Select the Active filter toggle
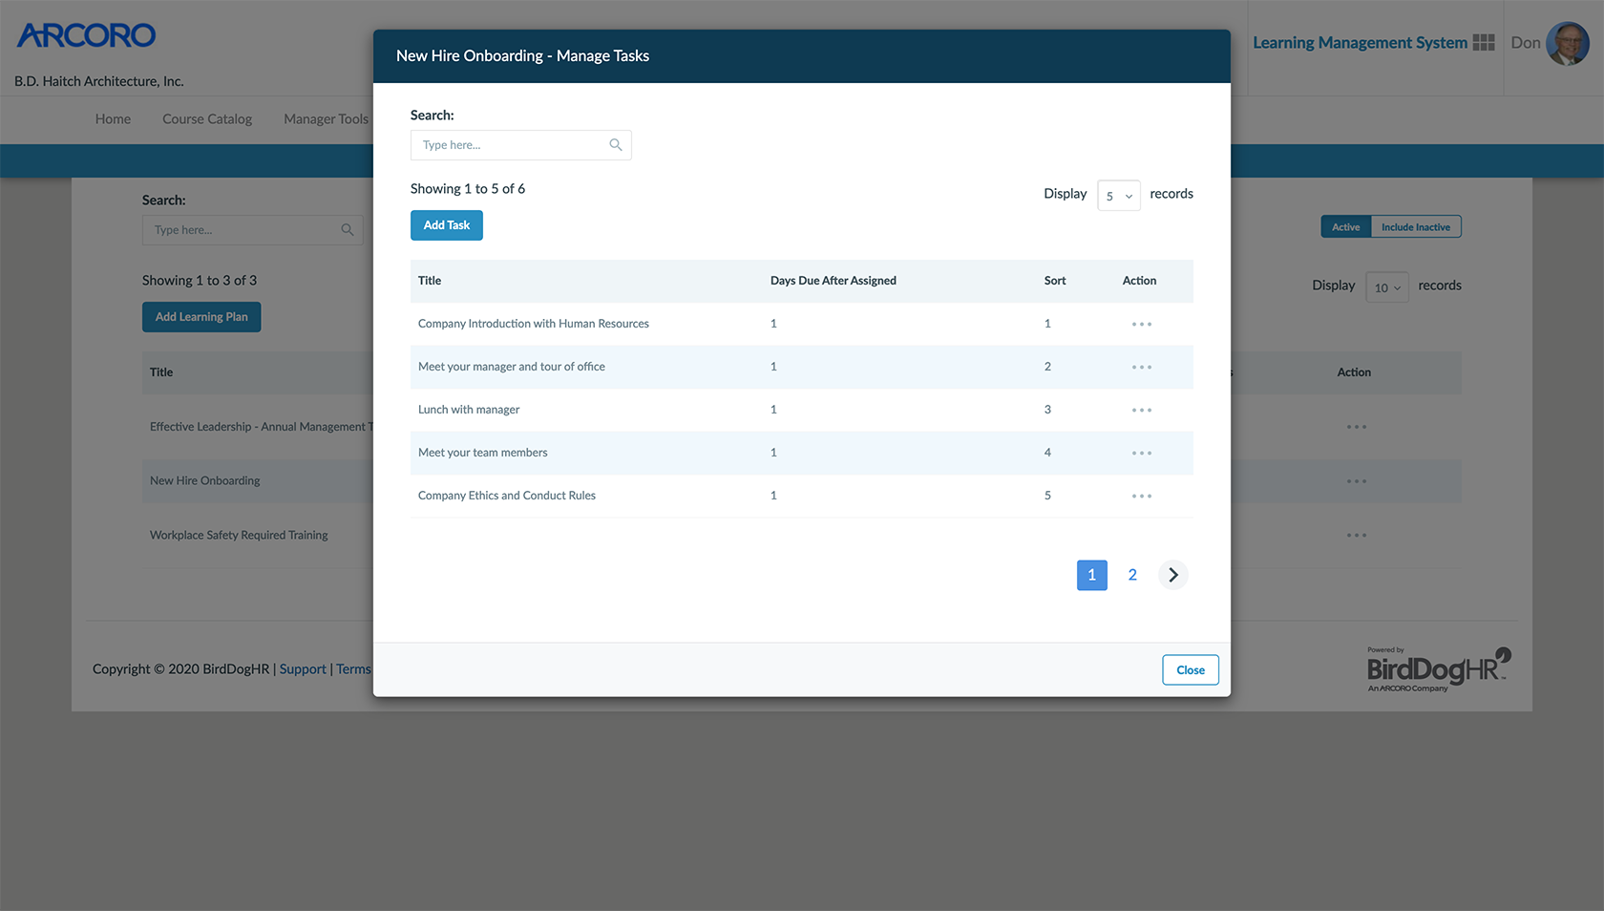This screenshot has width=1604, height=911. click(1345, 226)
